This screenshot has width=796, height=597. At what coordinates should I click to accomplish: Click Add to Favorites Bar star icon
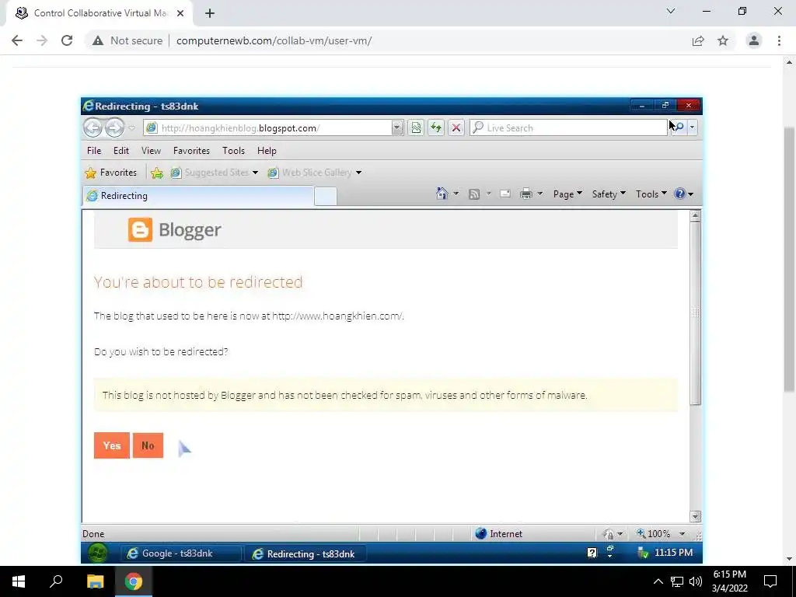tap(157, 173)
